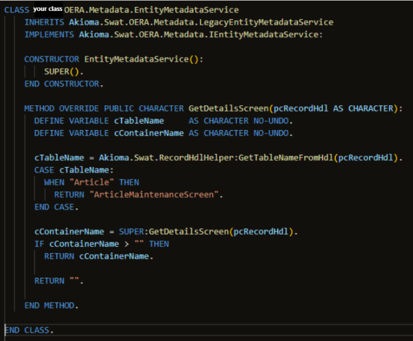The height and width of the screenshot is (341, 413).
Task: Place cursor on 'SUPER().' call line
Action: tap(64, 71)
